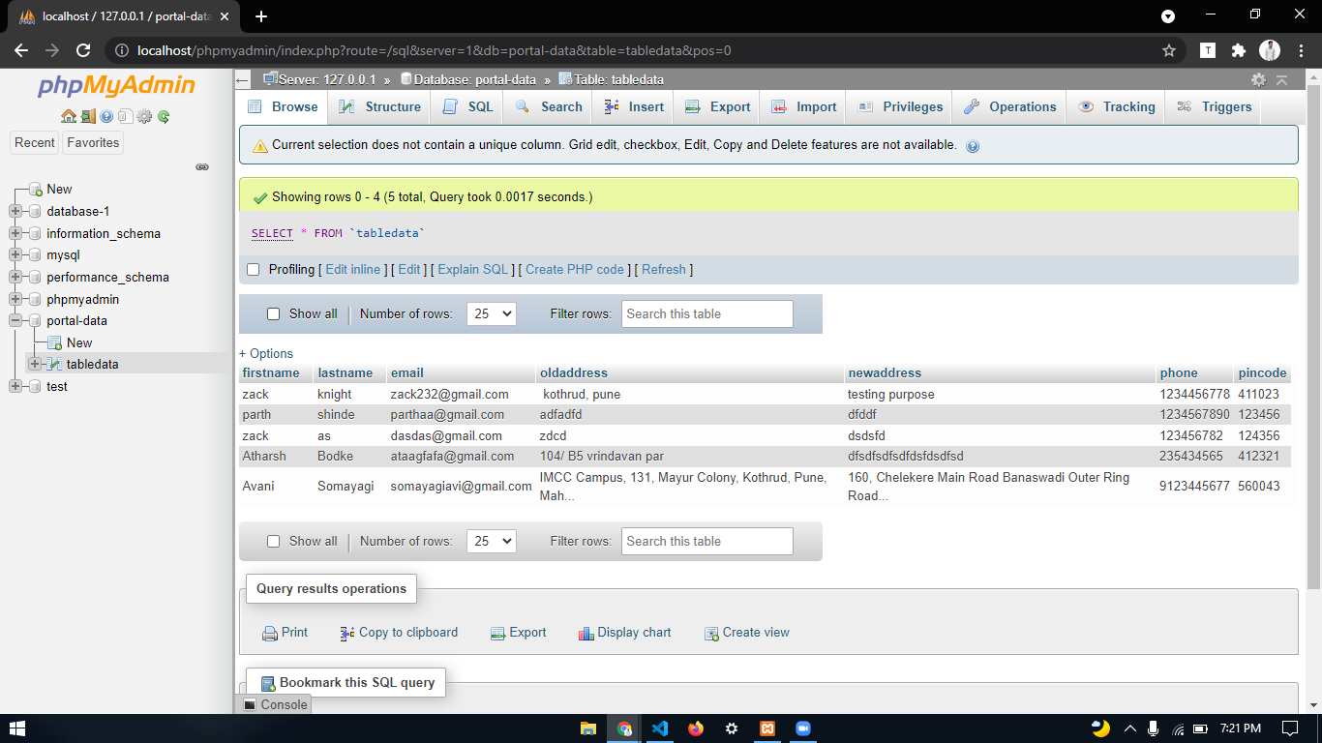Collapse top menu with up-arrow icon
Viewport: 1322px width, 743px height.
1281,79
